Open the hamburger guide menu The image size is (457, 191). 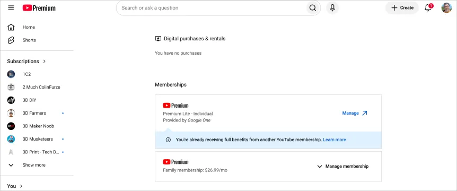[11, 8]
